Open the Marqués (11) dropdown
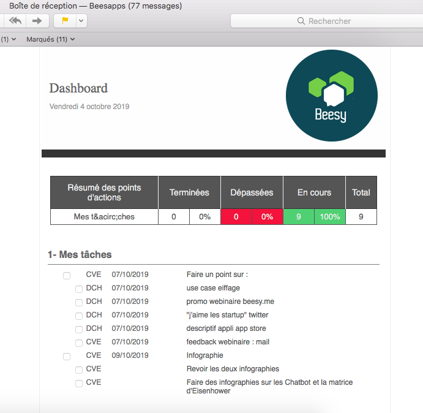 point(50,39)
